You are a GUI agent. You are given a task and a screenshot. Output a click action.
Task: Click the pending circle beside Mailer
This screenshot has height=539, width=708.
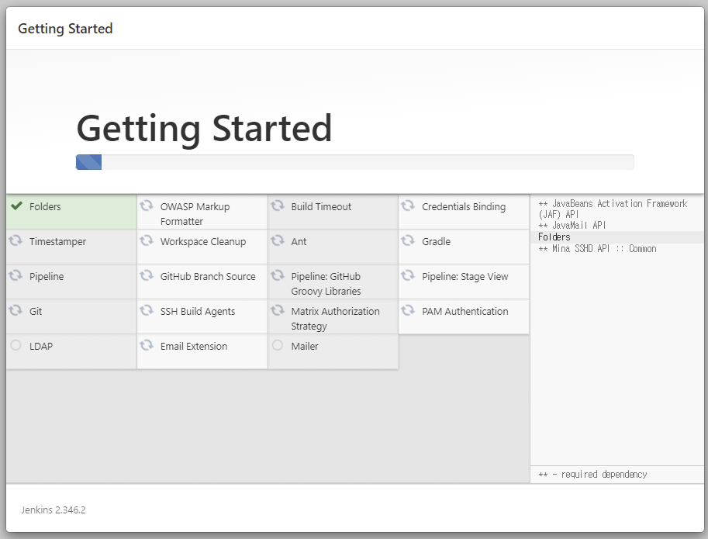[278, 345]
